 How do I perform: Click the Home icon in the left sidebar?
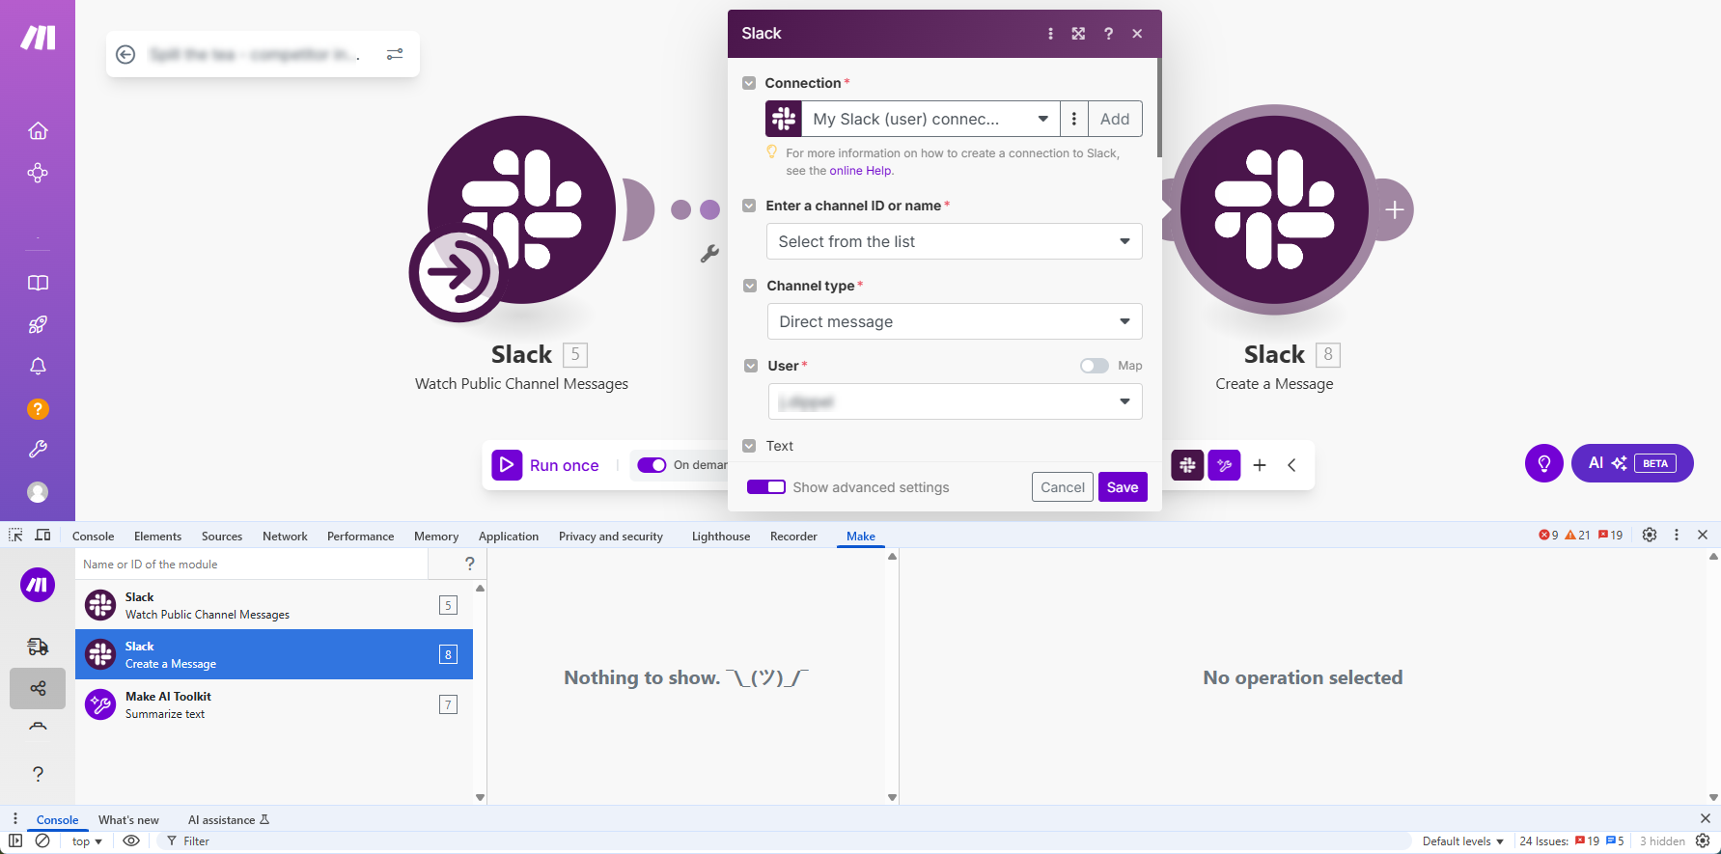[38, 130]
